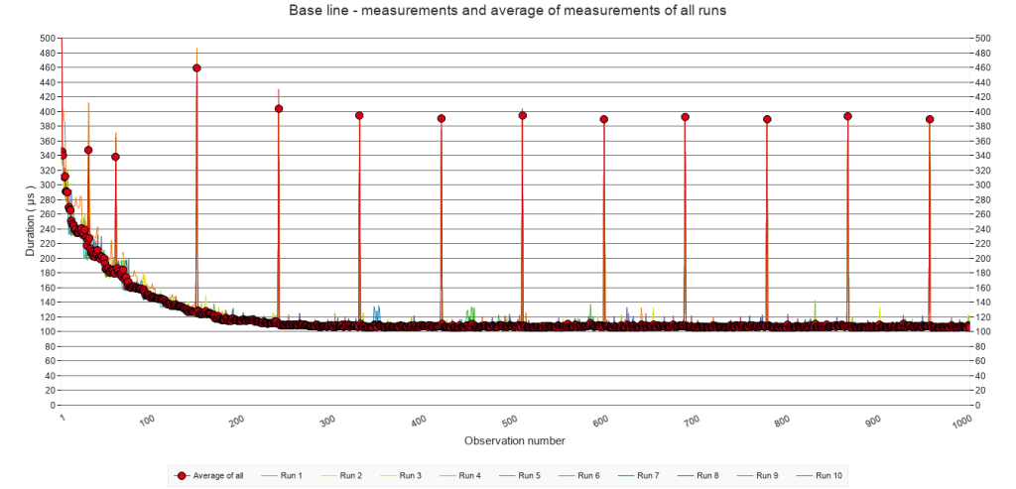Select the red peak marker just above 400 µs

tap(279, 109)
